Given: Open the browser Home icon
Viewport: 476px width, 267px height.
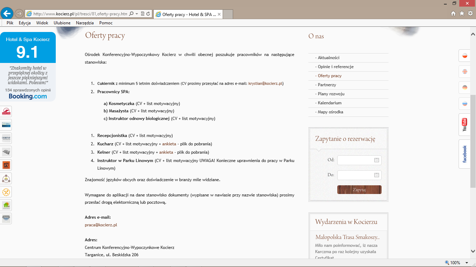Looking at the screenshot, I should tap(453, 14).
